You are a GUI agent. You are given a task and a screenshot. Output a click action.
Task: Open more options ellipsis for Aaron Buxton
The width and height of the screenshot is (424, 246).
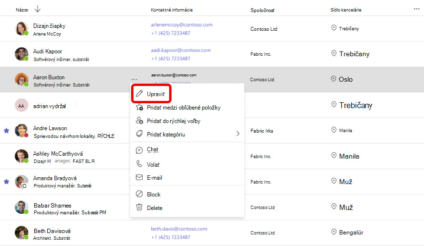(134, 80)
